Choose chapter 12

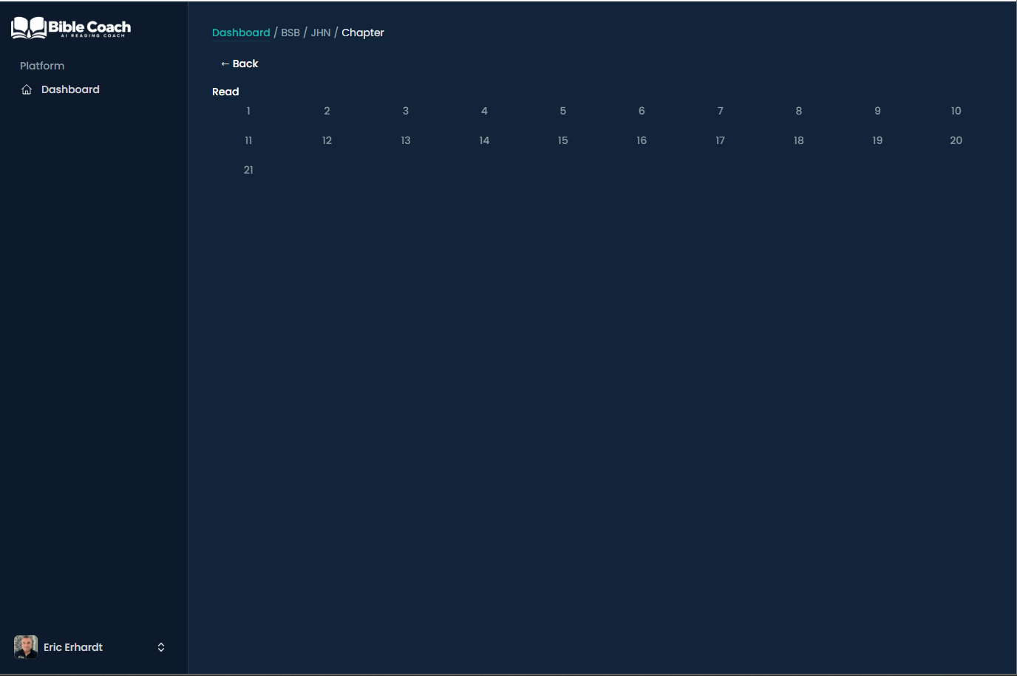[327, 140]
